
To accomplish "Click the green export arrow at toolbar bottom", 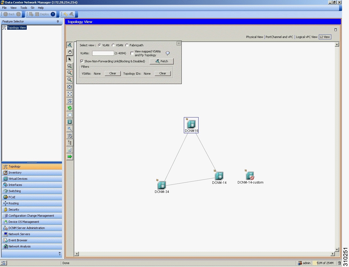I will click(69, 157).
